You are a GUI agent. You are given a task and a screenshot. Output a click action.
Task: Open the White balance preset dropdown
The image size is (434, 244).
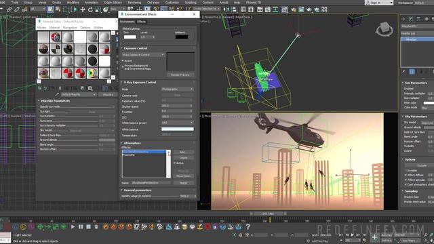point(178,123)
